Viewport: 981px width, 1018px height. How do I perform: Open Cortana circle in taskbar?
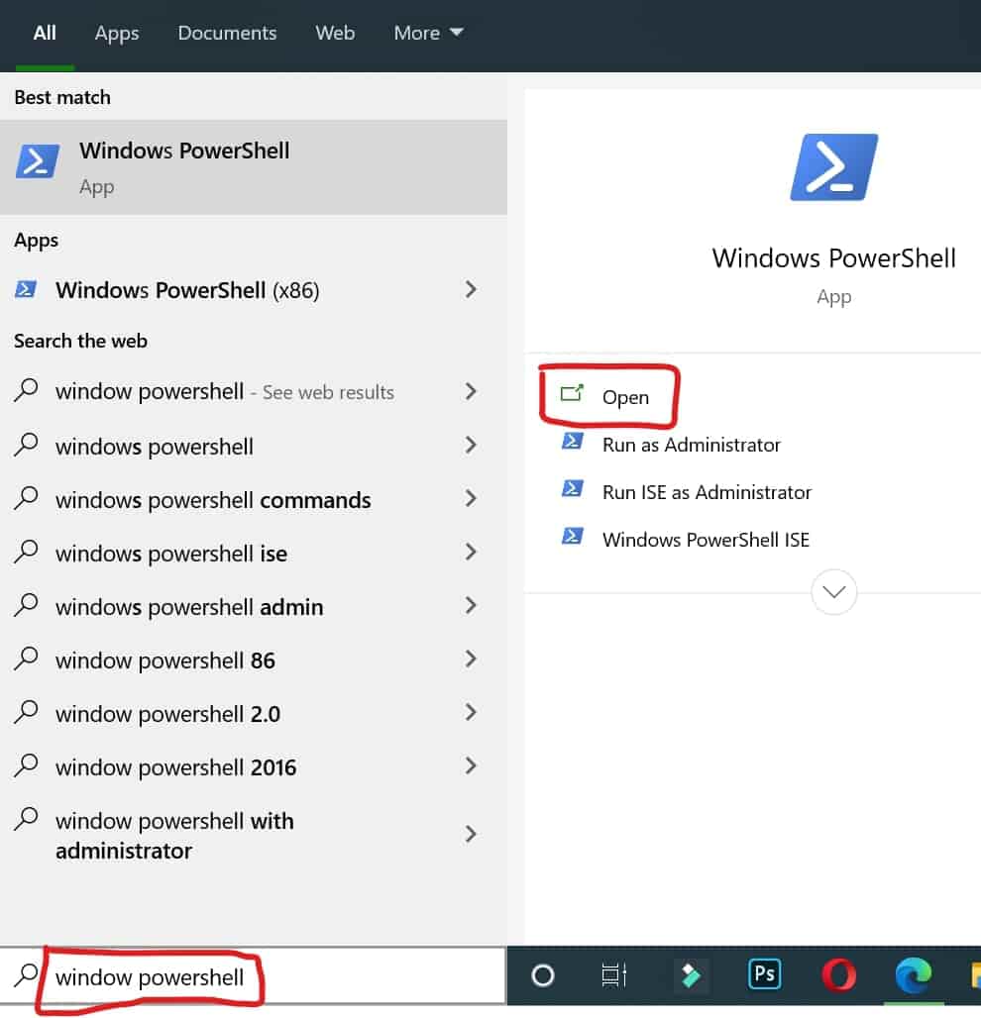pyautogui.click(x=542, y=975)
